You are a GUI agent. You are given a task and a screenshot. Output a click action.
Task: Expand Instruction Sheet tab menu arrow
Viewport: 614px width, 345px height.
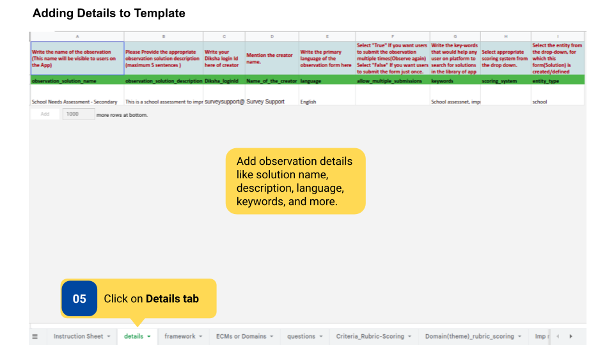(109, 336)
